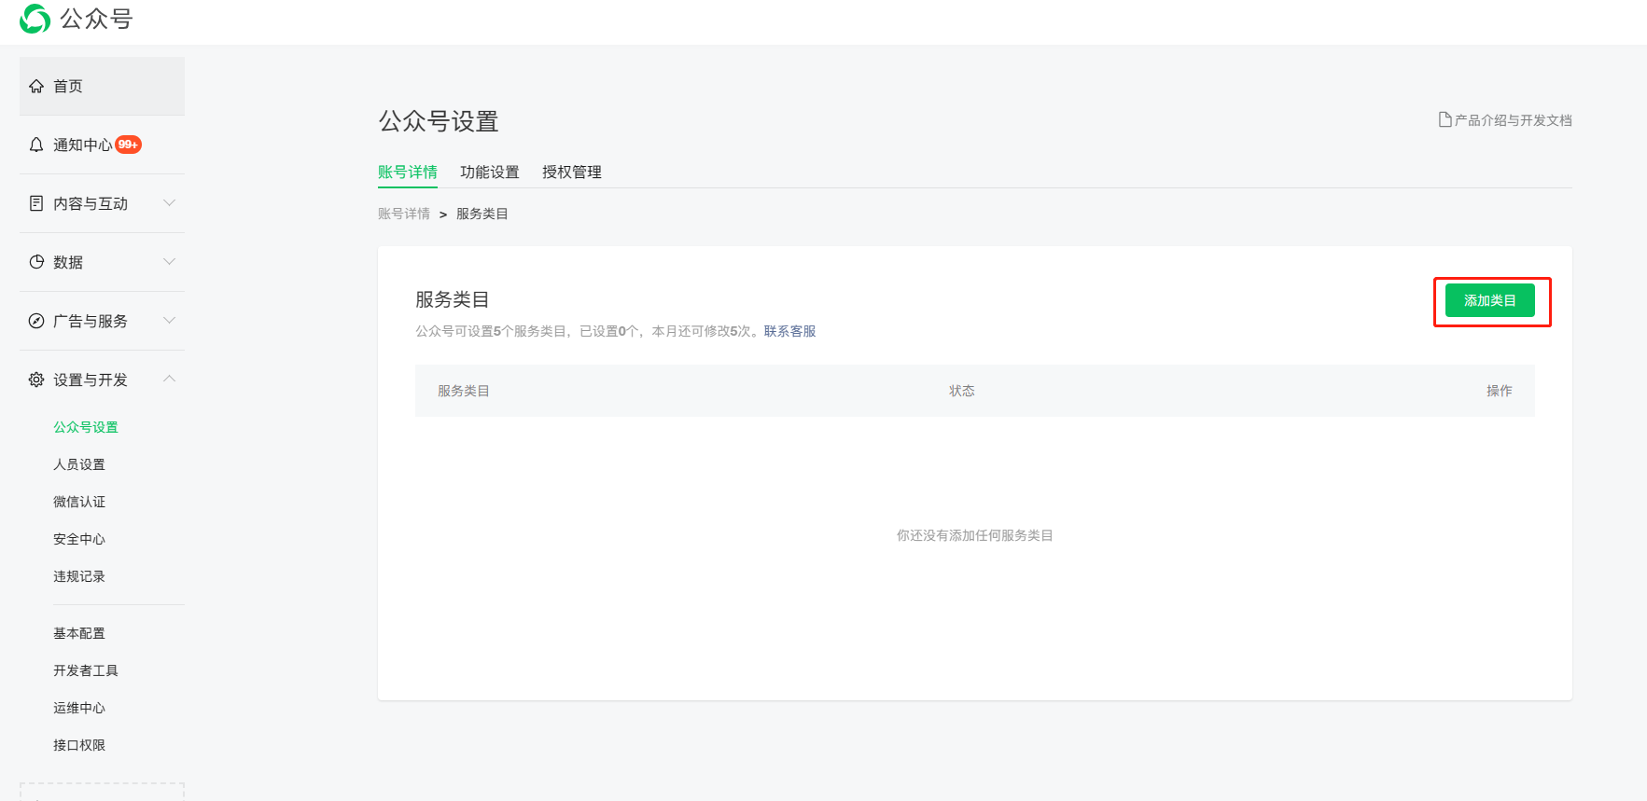
Task: Switch to the 功能设置 tab
Action: point(490,172)
